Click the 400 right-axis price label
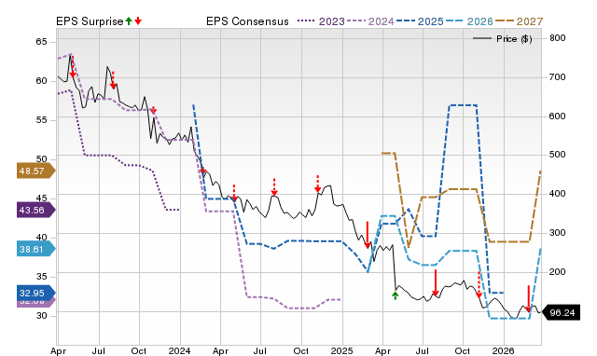 coord(558,194)
